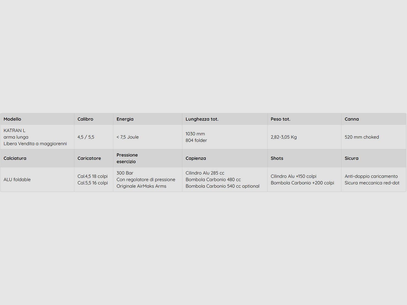Click the KATRAN L model cell

(x=37, y=137)
